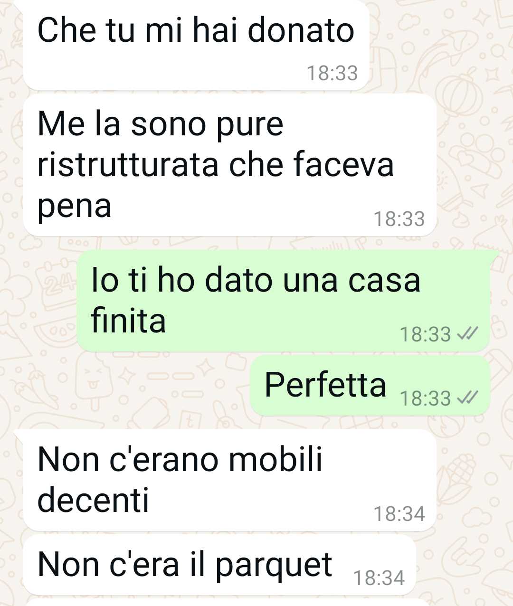The width and height of the screenshot is (513, 606).
Task: Click the word "finita" in the green bubble
Action: point(128,321)
